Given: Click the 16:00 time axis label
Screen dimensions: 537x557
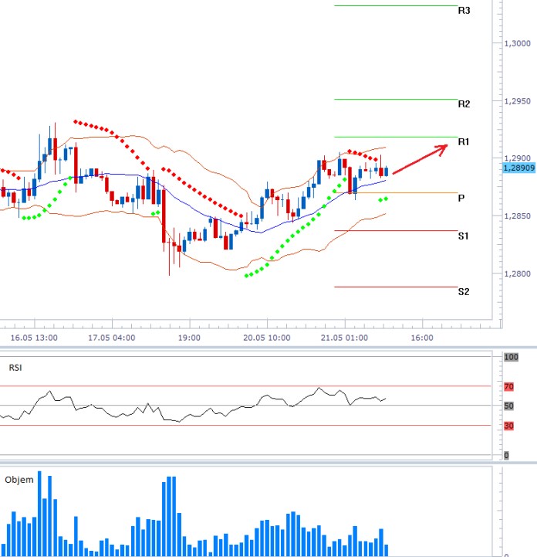Looking at the screenshot, I should point(422,338).
